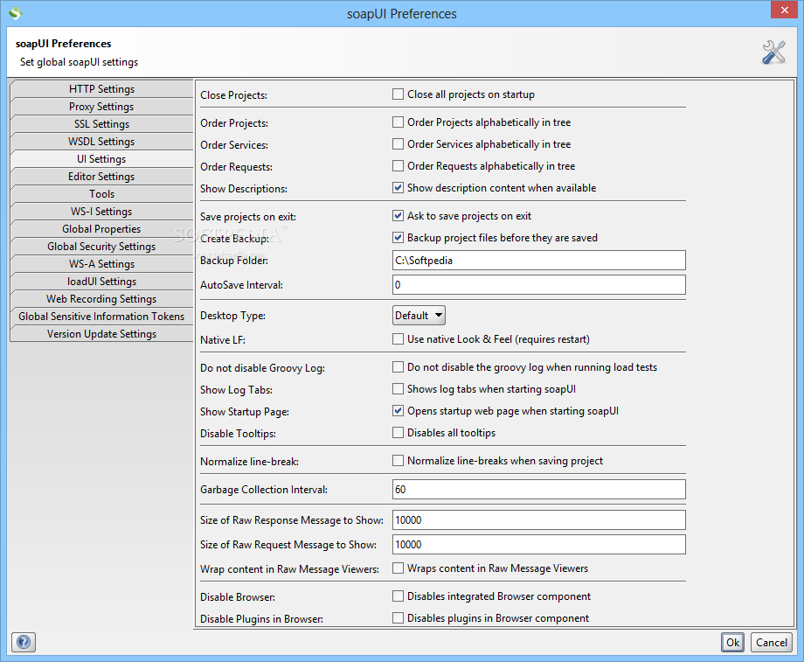Click the Garbage Collection Interval field
Viewport: 804px width, 662px height.
point(539,490)
